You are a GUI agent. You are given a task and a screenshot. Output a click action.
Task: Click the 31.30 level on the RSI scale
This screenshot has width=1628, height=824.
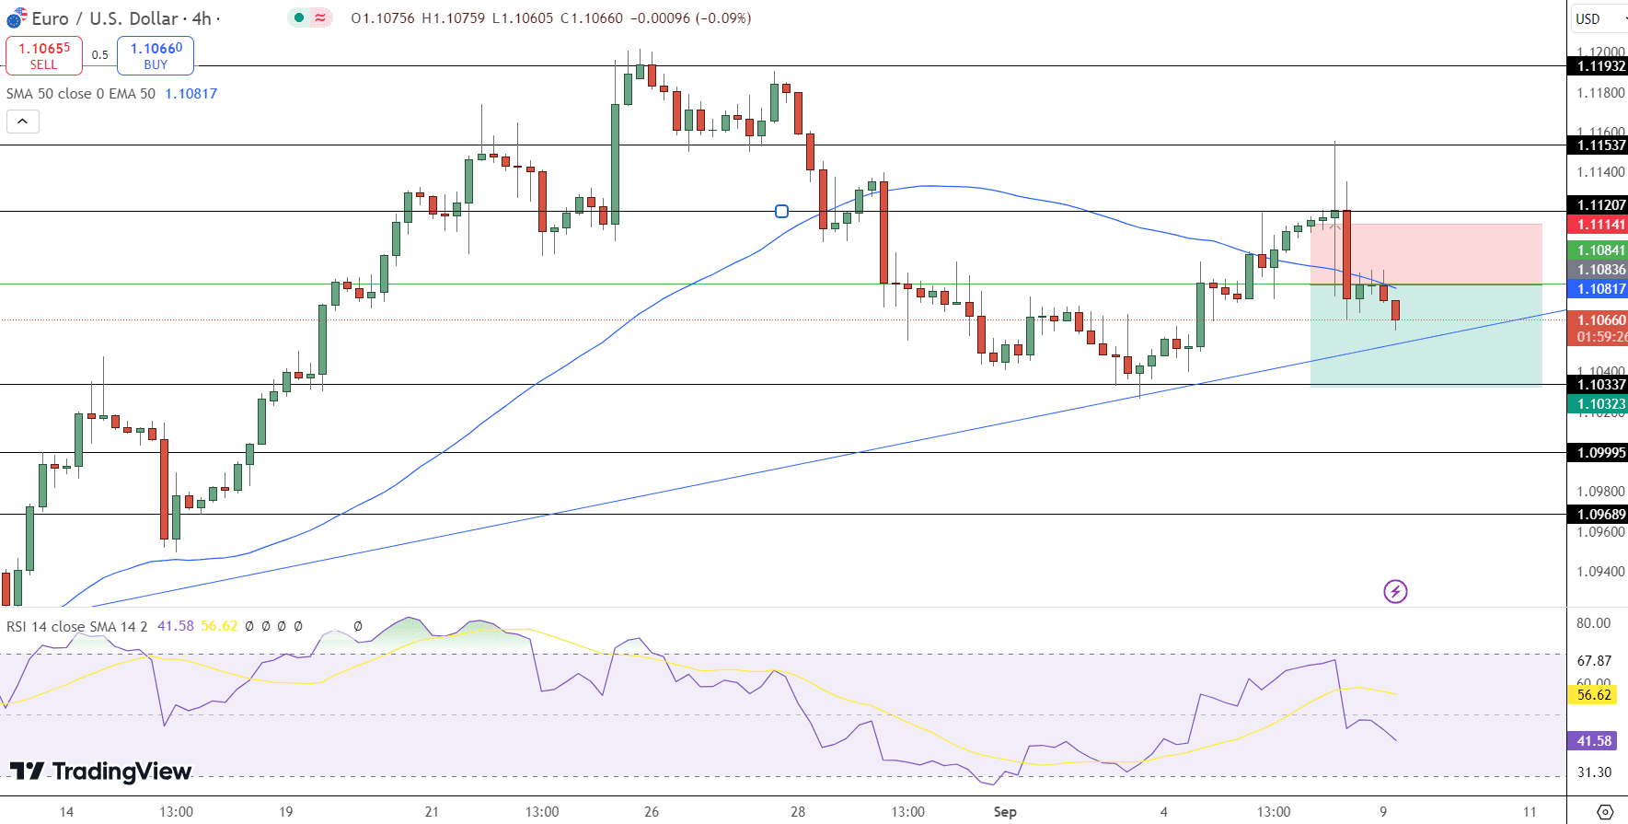1593,772
